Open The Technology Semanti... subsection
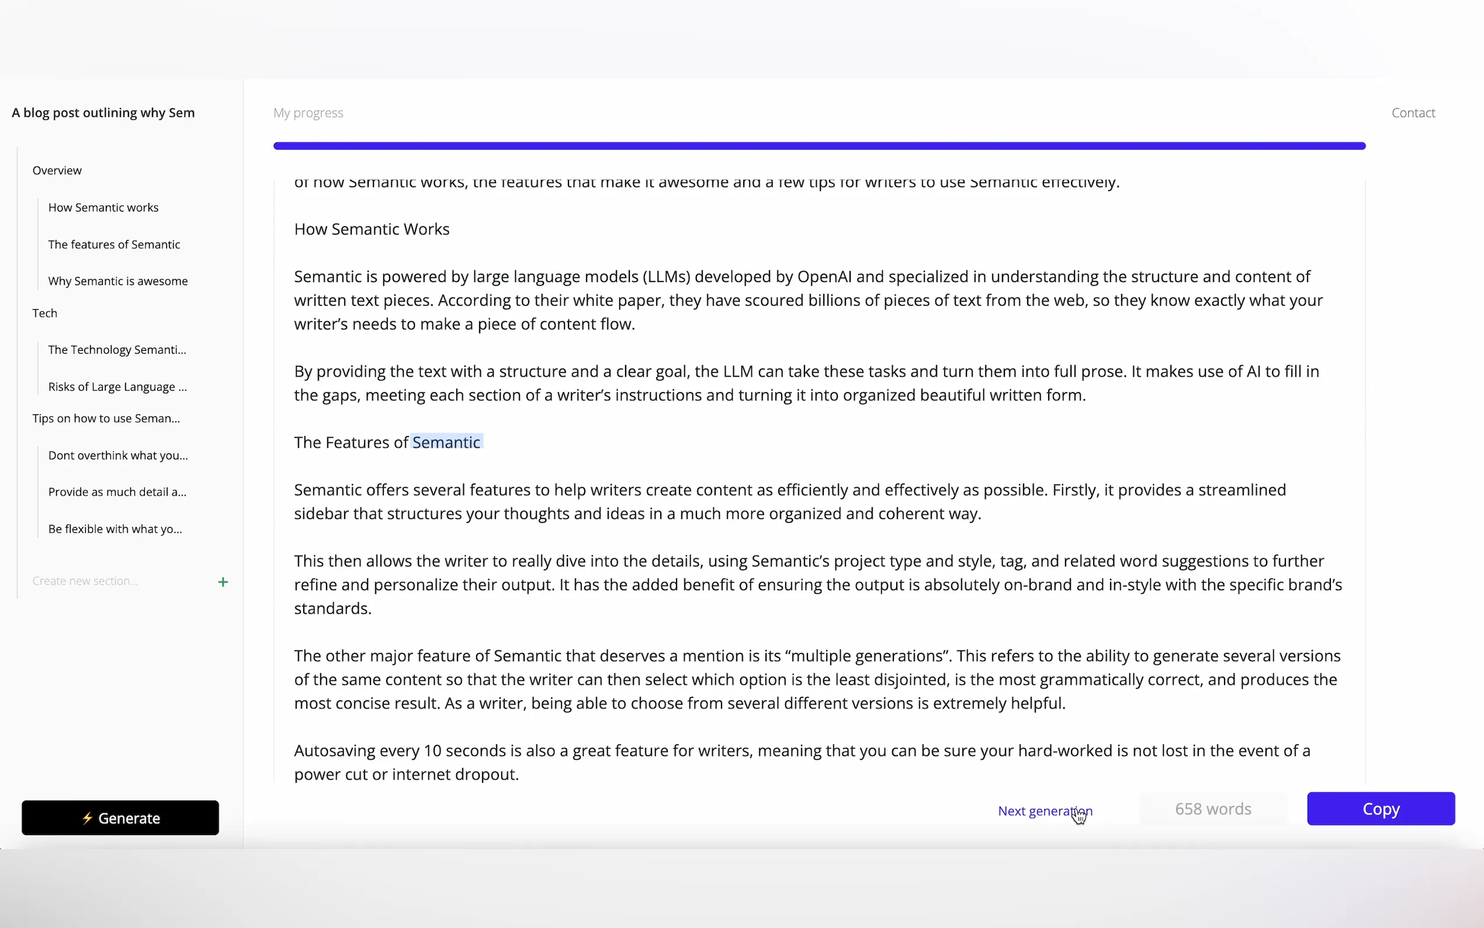 pos(117,350)
